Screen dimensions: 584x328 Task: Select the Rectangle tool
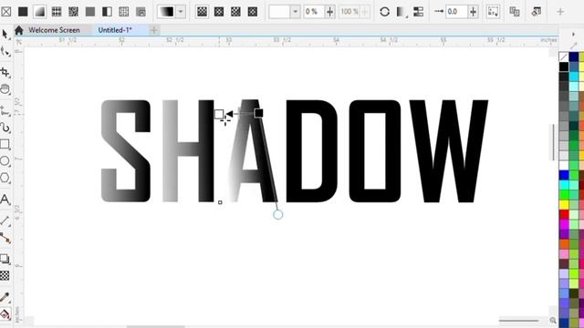tap(5, 144)
